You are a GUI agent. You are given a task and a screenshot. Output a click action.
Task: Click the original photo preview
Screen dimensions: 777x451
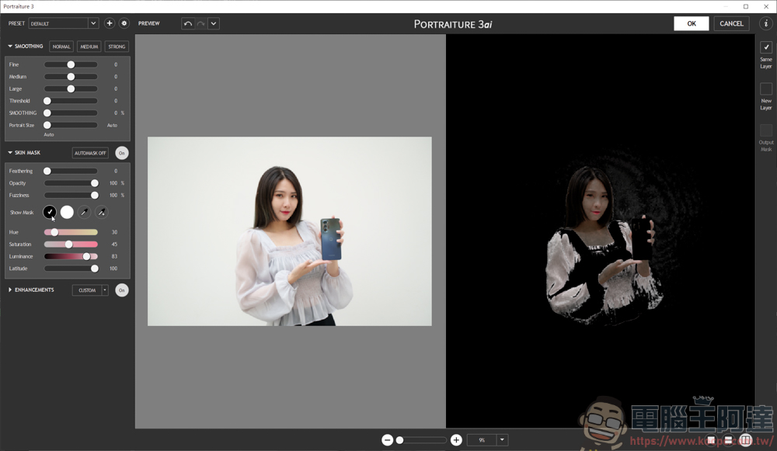click(x=289, y=231)
